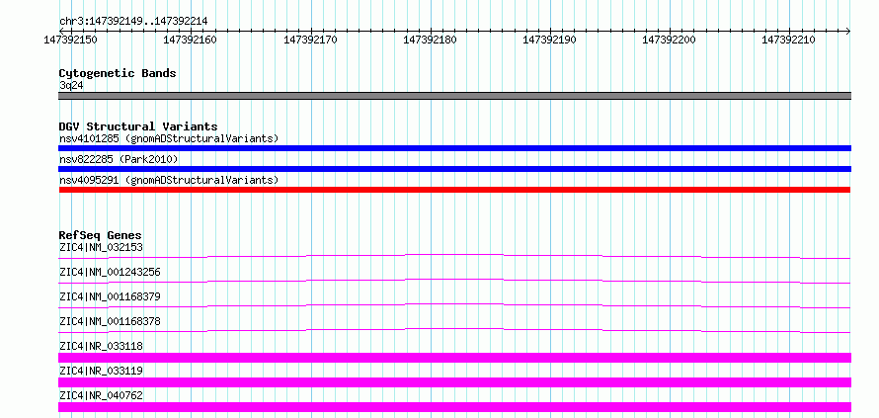Select ruler position 147392200
The image size is (879, 418).
point(669,40)
